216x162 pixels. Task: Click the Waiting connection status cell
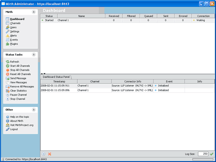(203, 20)
